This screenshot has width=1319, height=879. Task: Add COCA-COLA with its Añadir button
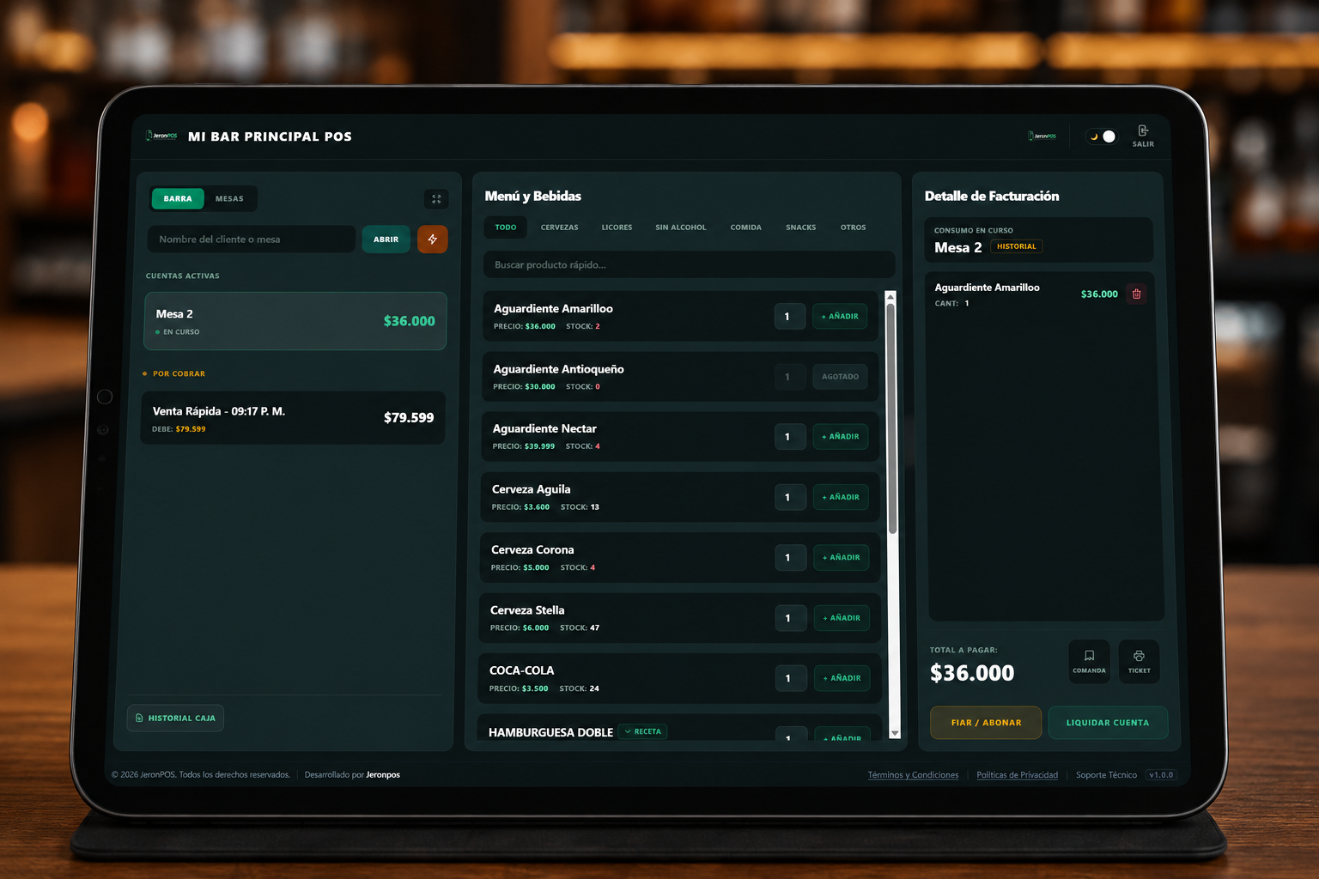[x=842, y=678]
